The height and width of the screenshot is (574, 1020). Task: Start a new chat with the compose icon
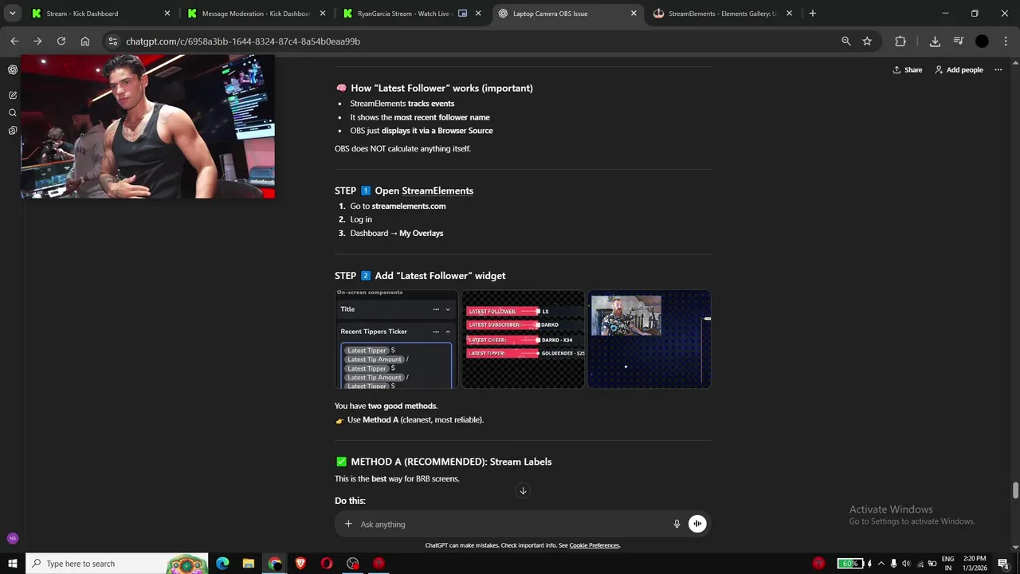pos(13,95)
